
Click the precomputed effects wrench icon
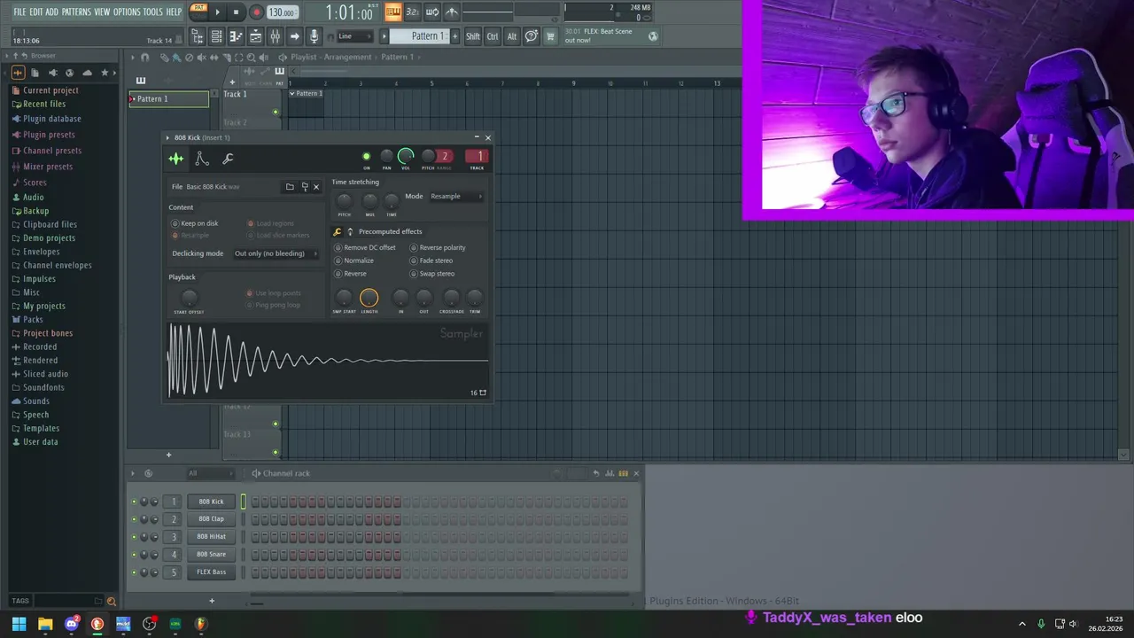click(x=337, y=232)
